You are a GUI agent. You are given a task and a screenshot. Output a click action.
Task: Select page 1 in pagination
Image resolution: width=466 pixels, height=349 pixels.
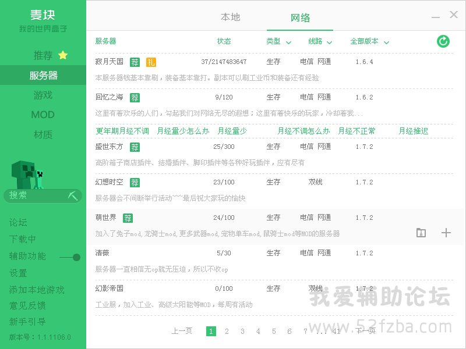211,331
